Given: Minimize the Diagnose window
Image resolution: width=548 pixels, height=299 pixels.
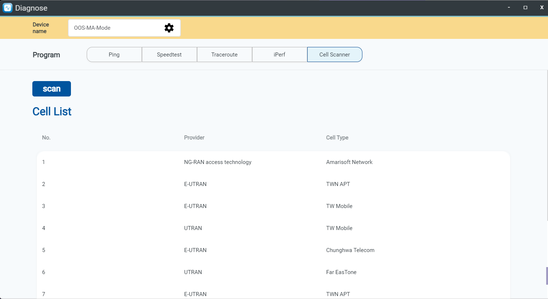Looking at the screenshot, I should pyautogui.click(x=509, y=7).
